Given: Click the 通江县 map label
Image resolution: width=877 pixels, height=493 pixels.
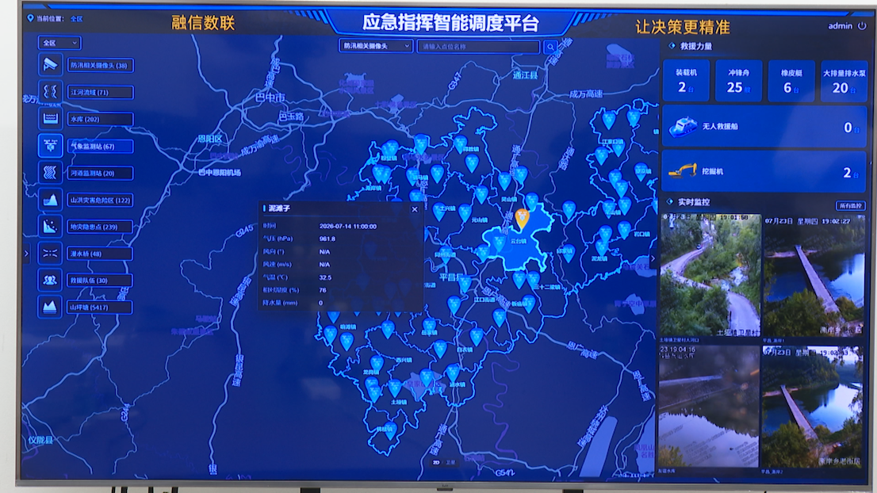Looking at the screenshot, I should click(525, 75).
